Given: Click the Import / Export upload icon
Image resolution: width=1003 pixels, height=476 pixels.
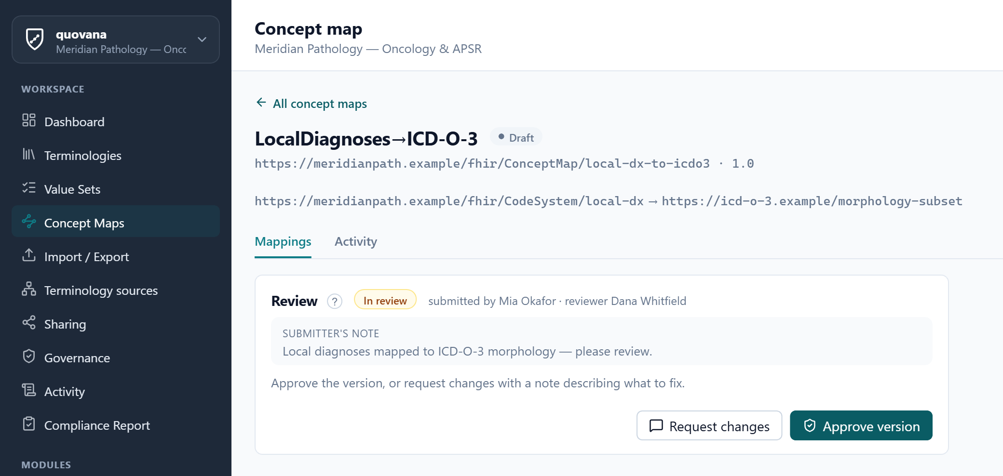Looking at the screenshot, I should tap(29, 255).
